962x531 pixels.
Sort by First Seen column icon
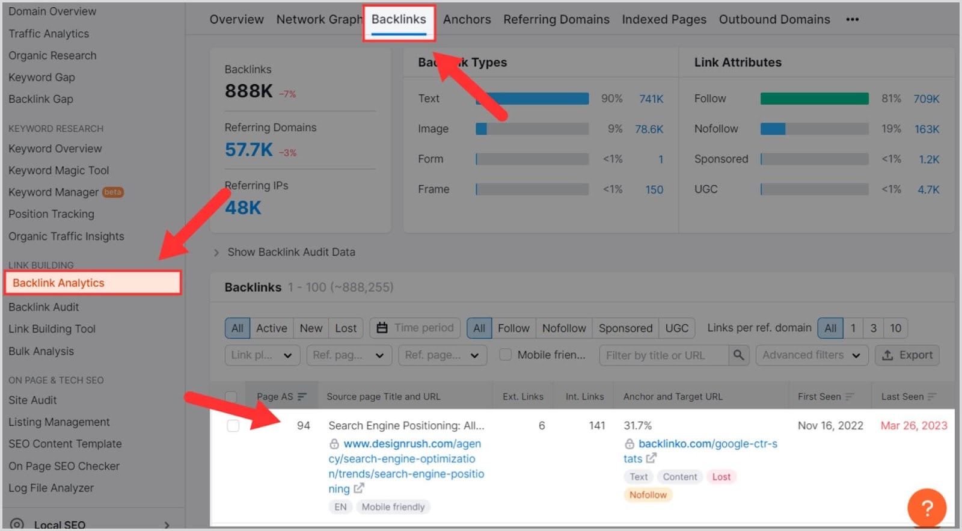point(850,396)
